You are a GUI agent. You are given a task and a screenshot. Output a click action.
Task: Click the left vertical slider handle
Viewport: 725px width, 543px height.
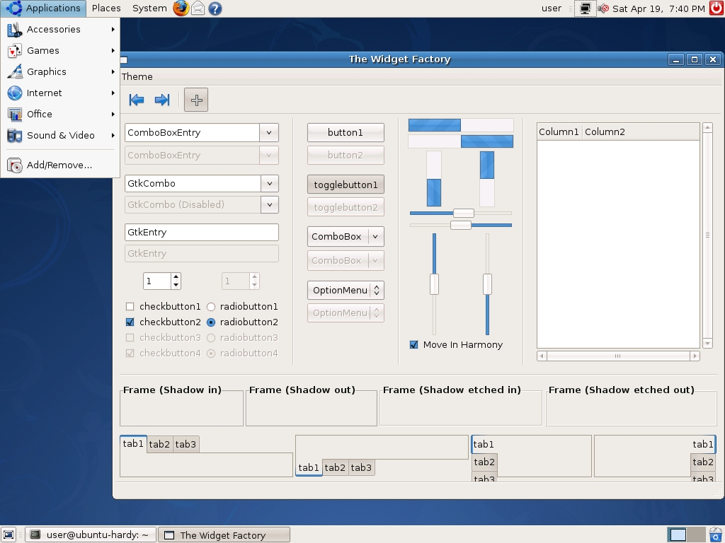[x=434, y=284]
